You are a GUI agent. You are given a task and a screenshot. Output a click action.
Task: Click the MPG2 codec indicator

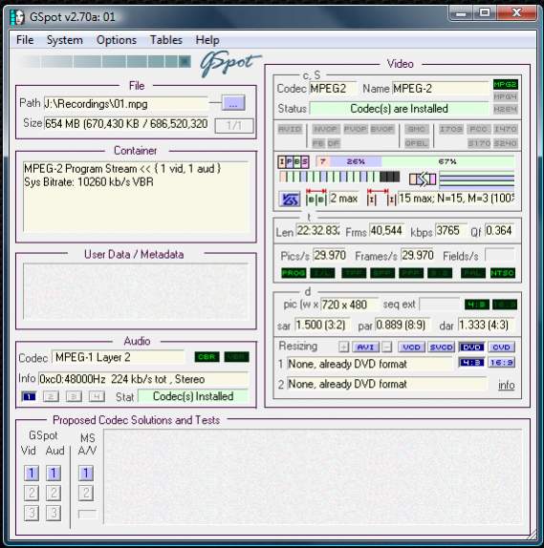[505, 84]
